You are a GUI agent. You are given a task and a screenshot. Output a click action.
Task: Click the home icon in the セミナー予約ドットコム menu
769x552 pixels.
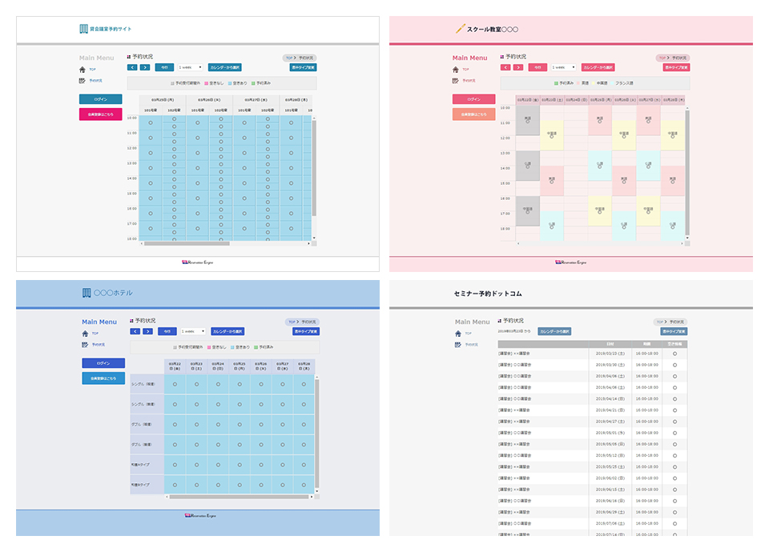[458, 334]
